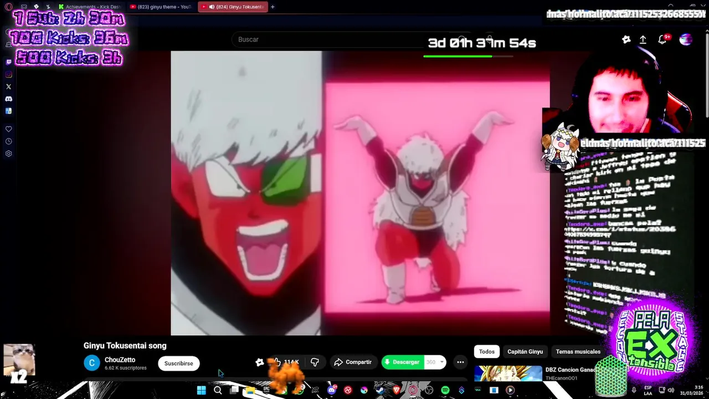Open the ChouZetto channel name link
This screenshot has height=399, width=709.
pos(120,360)
